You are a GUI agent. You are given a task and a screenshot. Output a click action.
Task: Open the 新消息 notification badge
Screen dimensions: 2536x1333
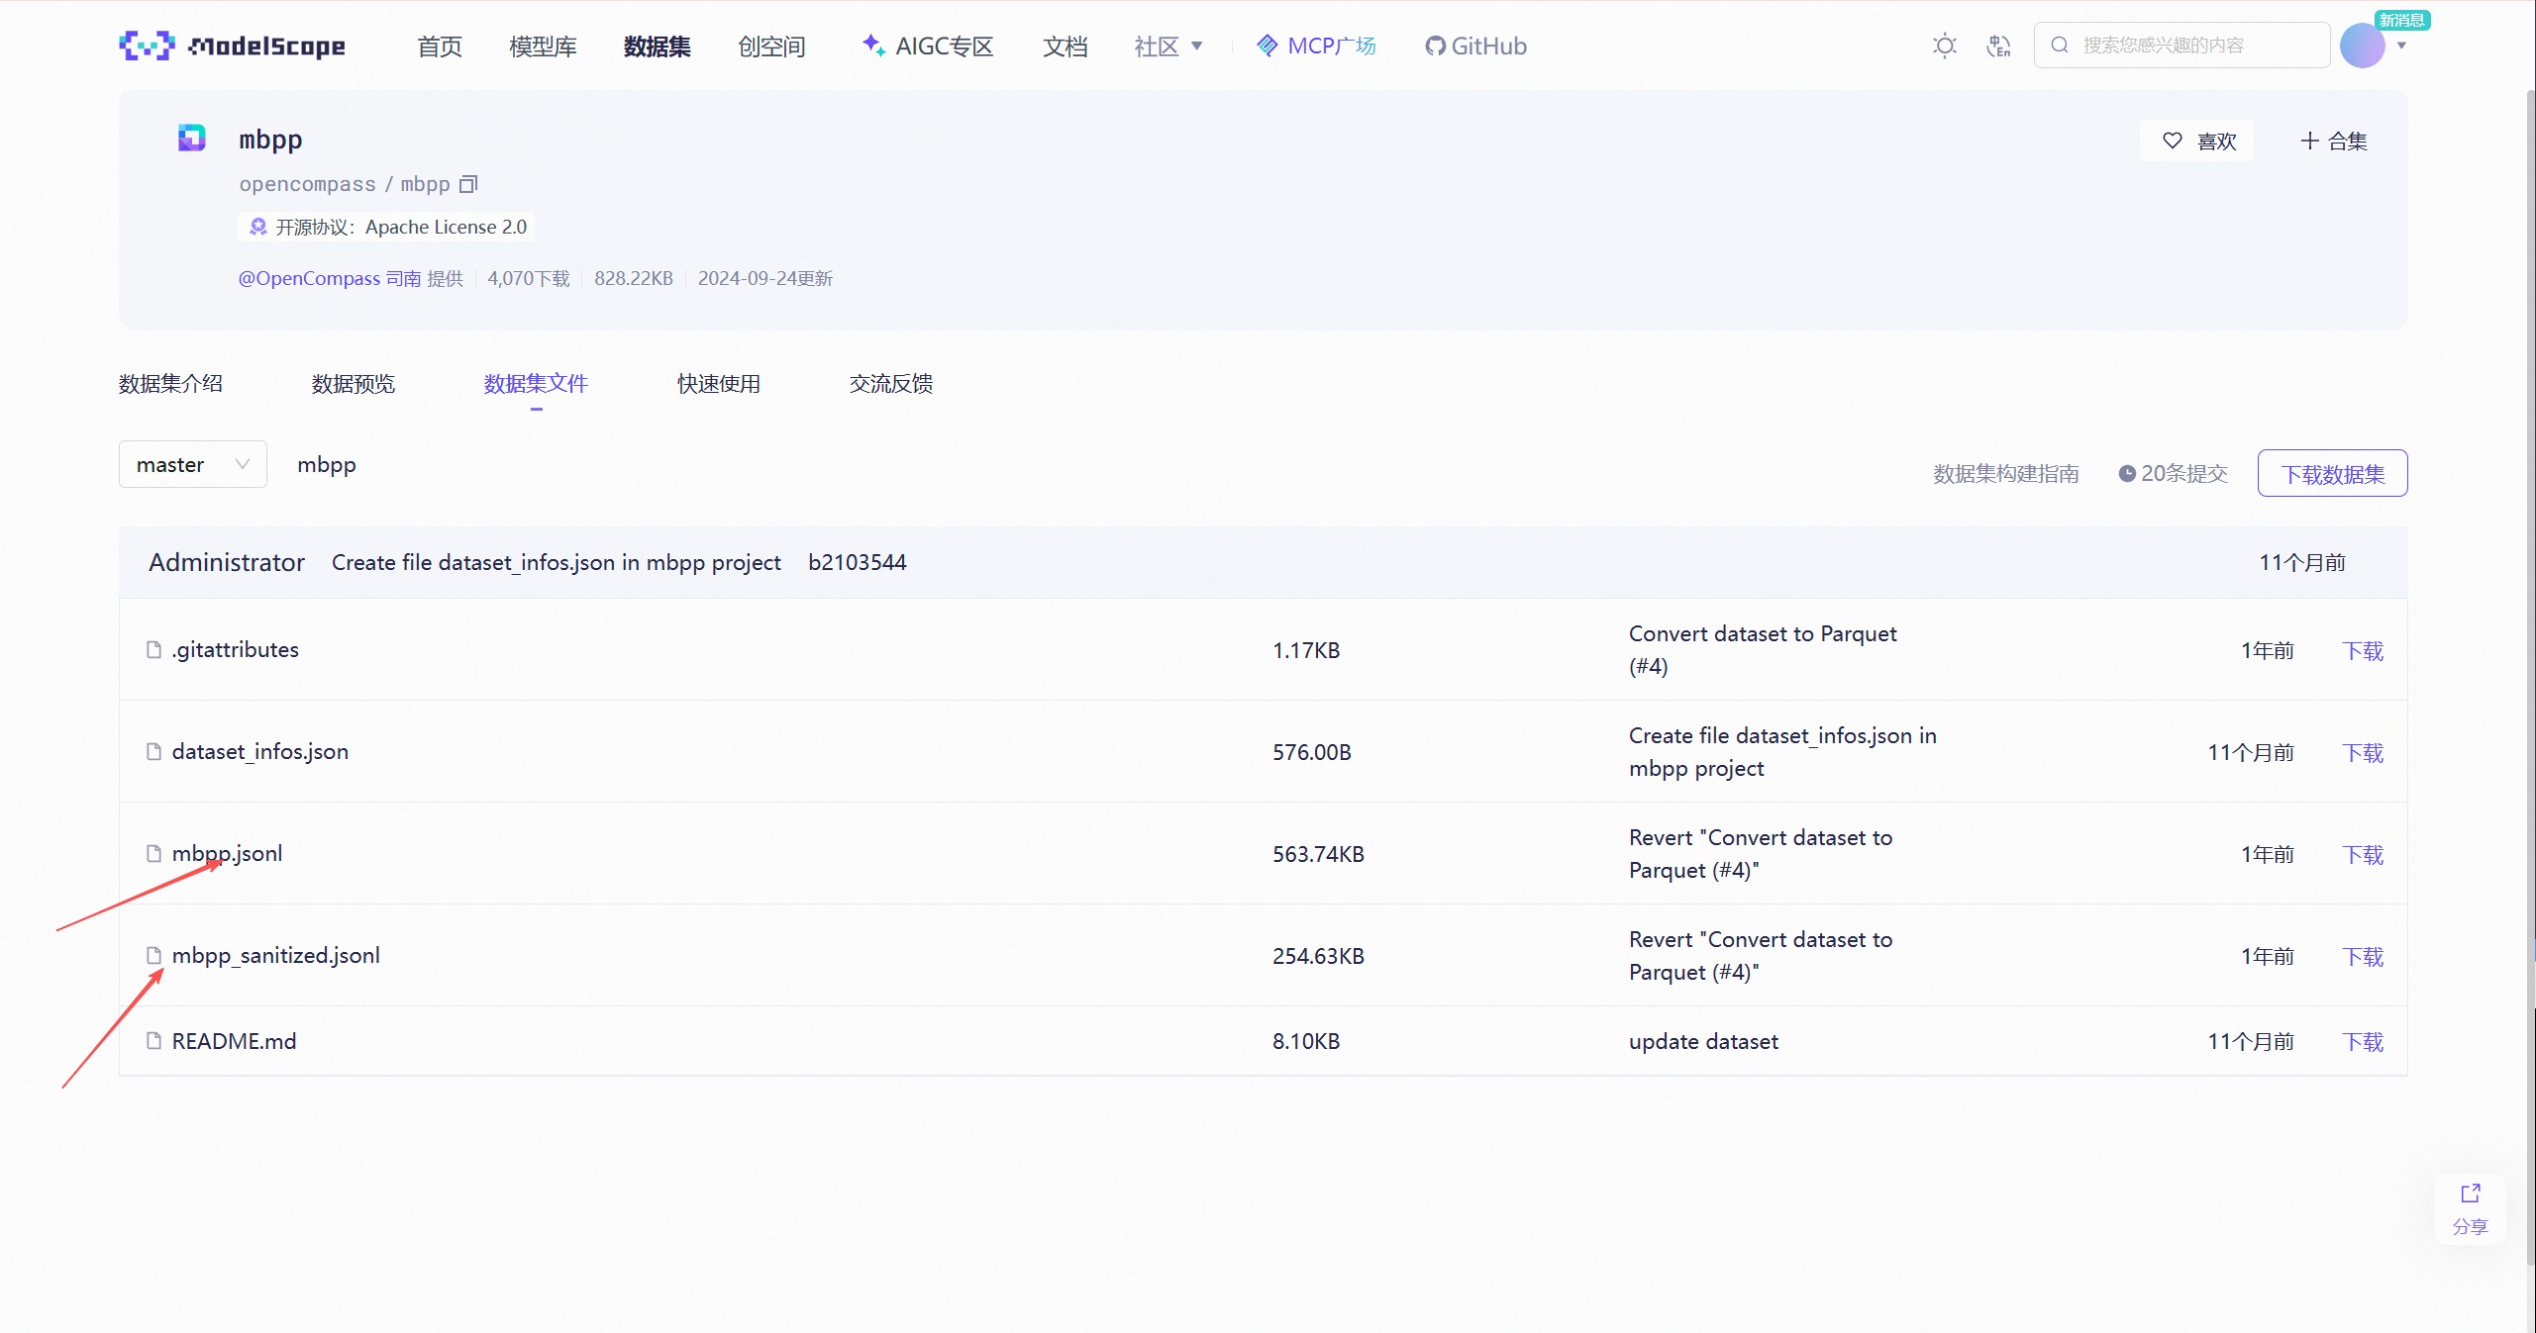tap(2401, 20)
